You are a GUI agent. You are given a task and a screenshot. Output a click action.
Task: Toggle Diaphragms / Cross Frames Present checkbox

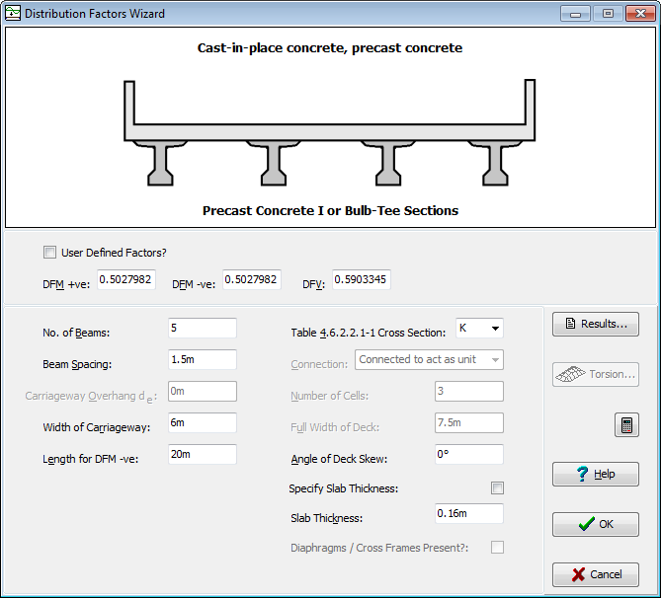(x=497, y=548)
